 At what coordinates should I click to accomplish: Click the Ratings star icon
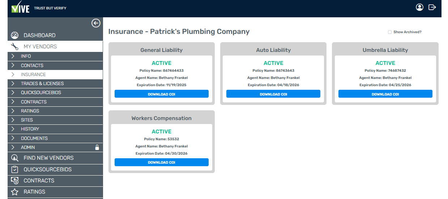[14, 192]
